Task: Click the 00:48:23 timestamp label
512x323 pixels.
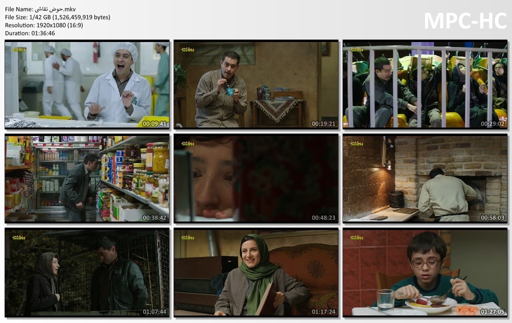Action: 324,217
